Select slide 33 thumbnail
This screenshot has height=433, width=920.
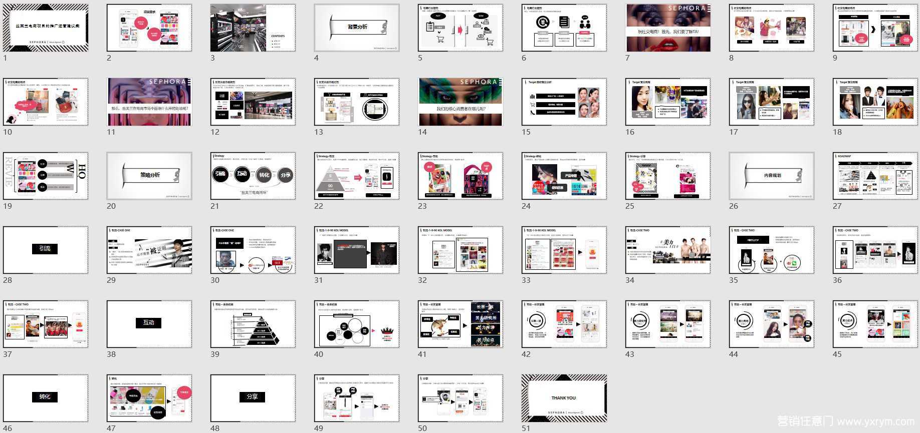click(x=564, y=250)
